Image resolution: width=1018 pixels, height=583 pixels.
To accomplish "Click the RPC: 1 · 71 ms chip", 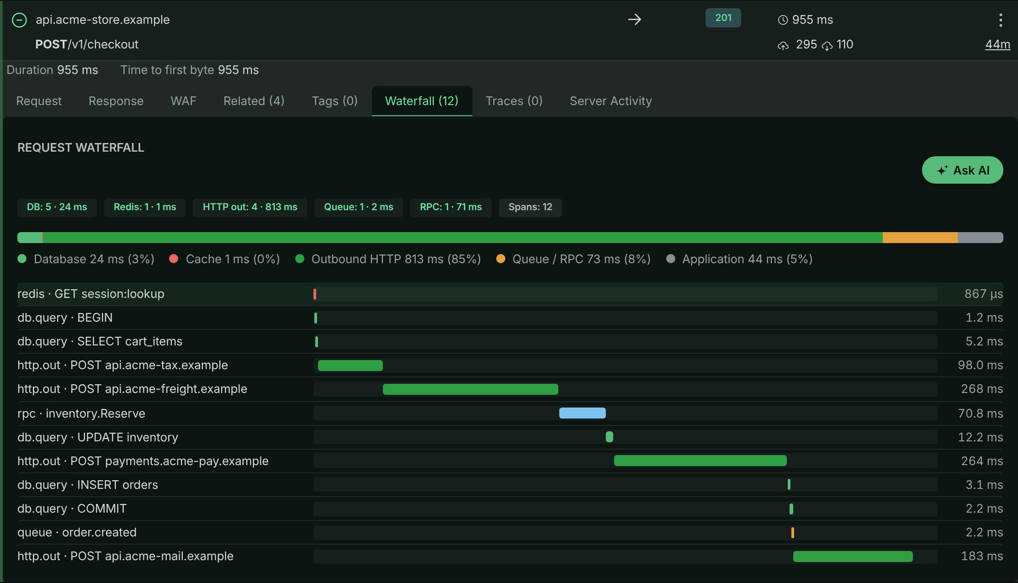I will (451, 207).
